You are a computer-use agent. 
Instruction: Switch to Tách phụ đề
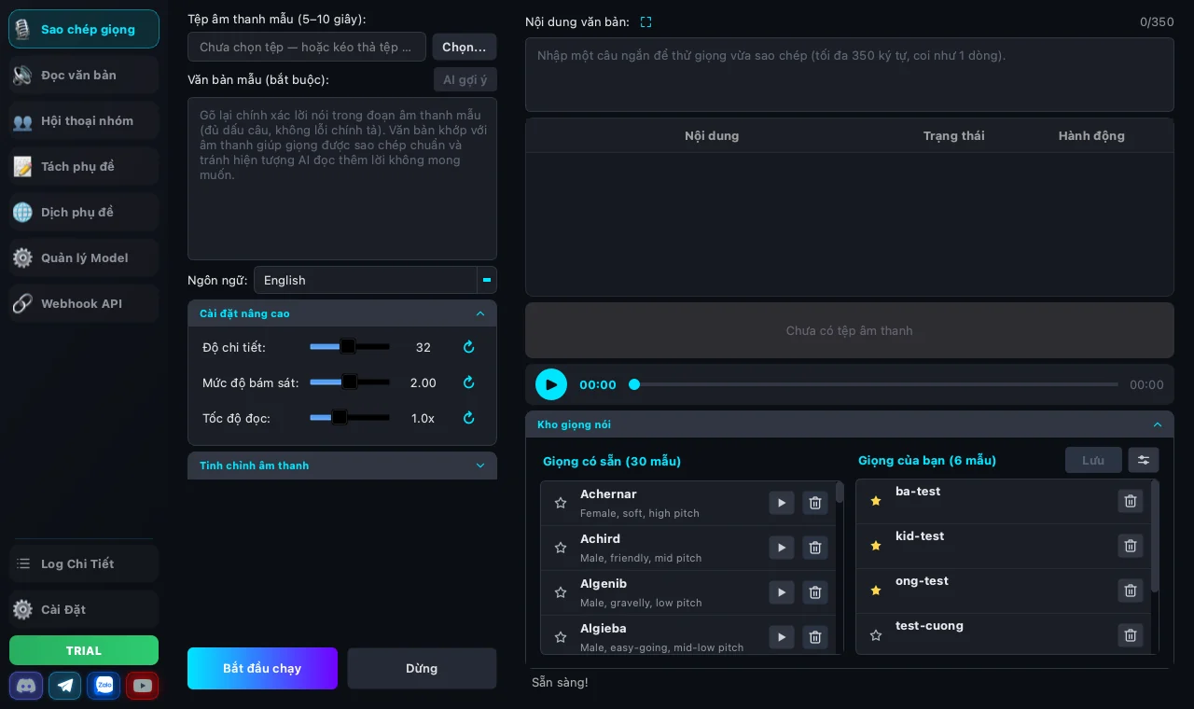[84, 166]
